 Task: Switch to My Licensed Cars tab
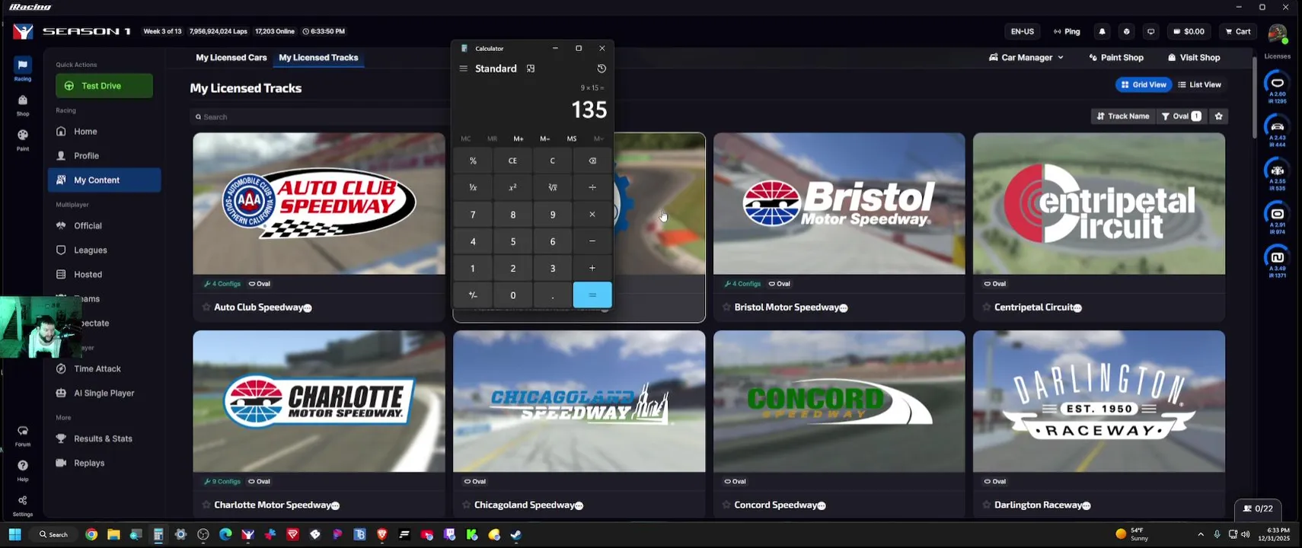231,57
